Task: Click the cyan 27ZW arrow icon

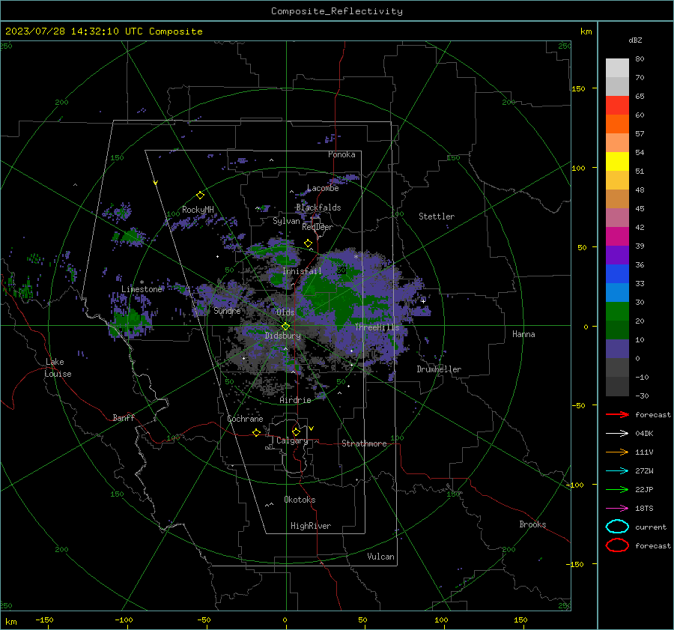Action: [x=617, y=471]
